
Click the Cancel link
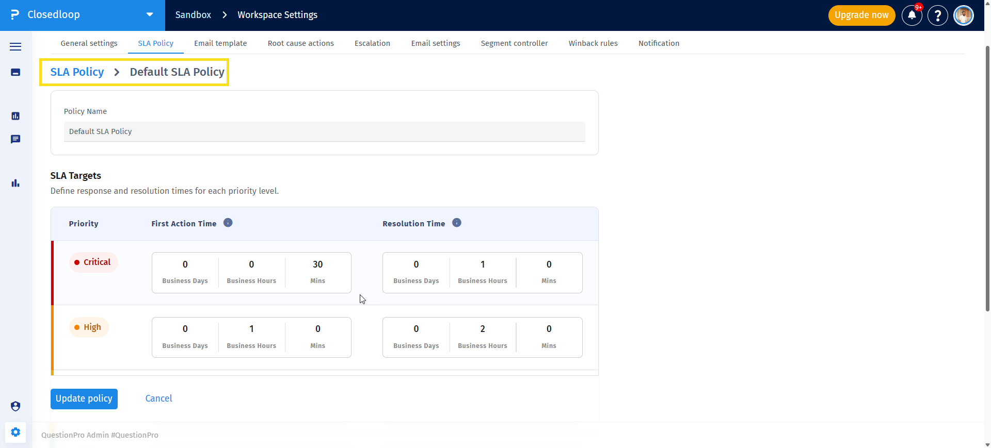coord(159,399)
